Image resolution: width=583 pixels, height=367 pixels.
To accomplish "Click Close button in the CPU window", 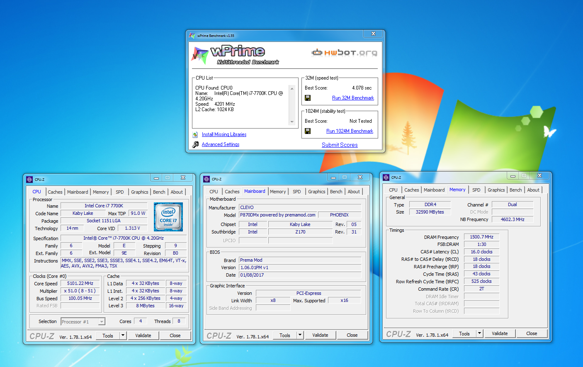I will (175, 335).
